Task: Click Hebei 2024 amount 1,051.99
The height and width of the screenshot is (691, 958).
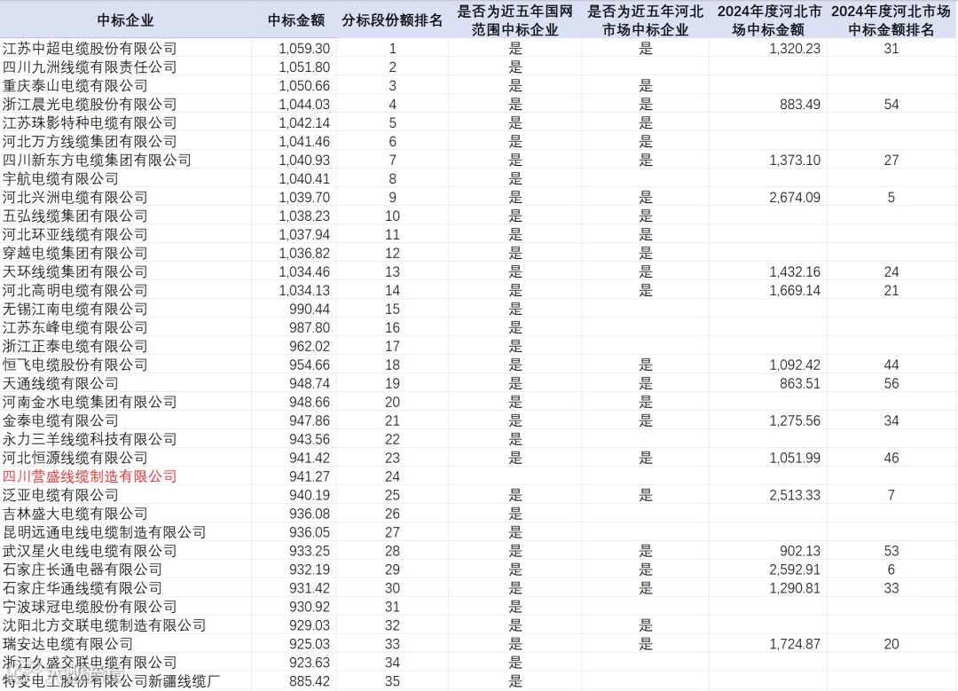Action: 795,459
